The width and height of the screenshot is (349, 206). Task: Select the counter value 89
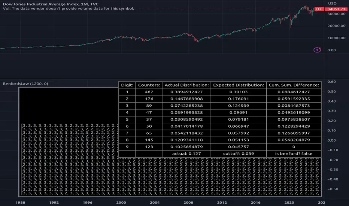click(149, 106)
